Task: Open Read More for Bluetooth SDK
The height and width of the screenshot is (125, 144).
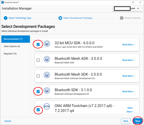Action: click(128, 91)
